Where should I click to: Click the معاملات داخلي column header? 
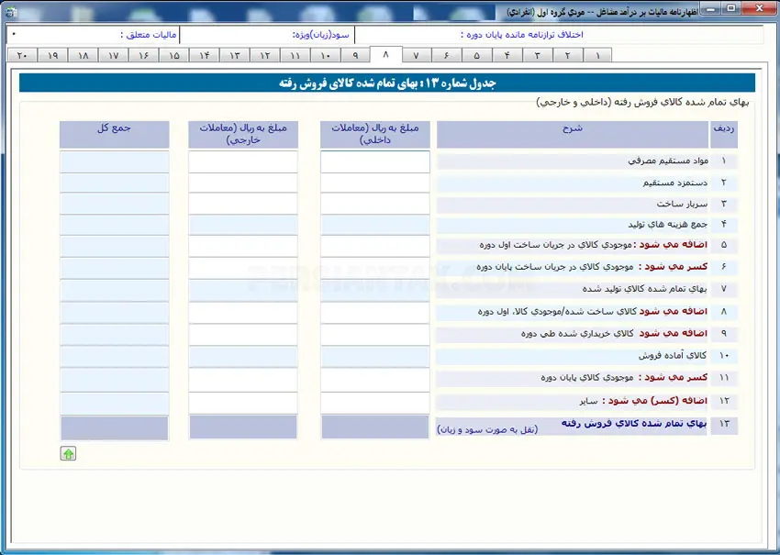[375, 134]
